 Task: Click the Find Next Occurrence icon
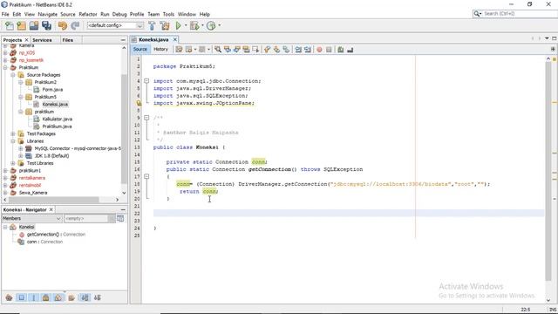click(x=236, y=50)
